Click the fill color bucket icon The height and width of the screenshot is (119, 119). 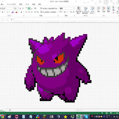pyautogui.click(x=13, y=12)
